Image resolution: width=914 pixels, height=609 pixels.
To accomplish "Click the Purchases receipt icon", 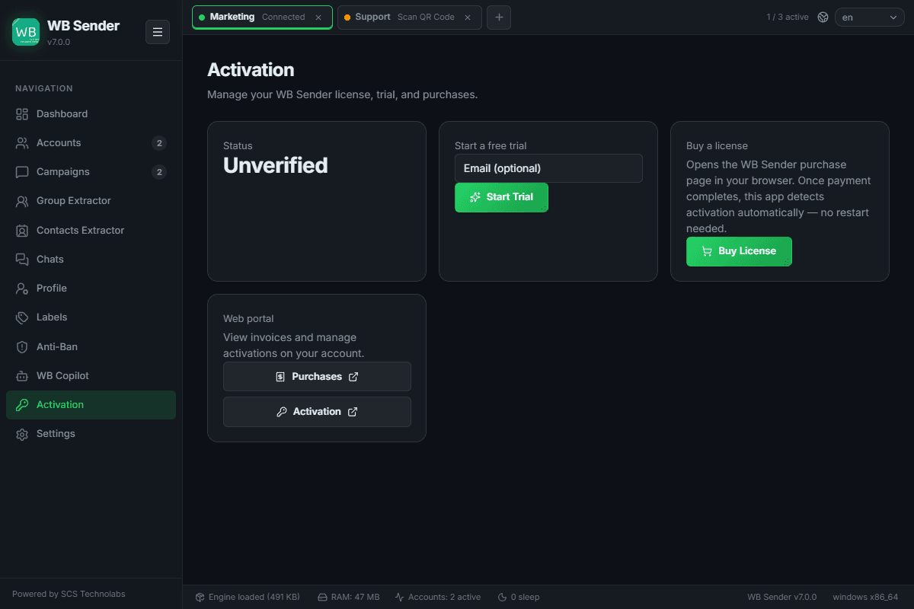I will [280, 377].
